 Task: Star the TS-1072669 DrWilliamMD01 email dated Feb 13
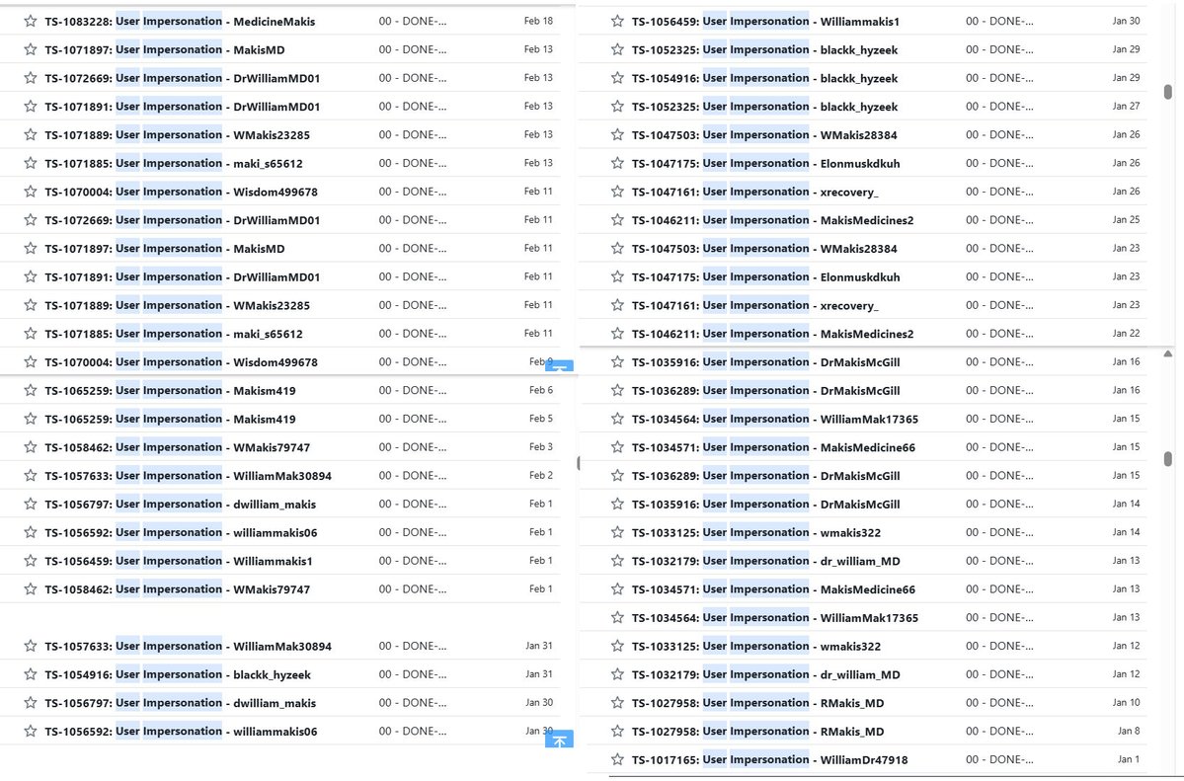point(31,78)
